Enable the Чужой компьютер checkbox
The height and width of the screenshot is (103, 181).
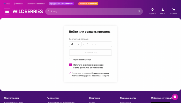click(70, 60)
